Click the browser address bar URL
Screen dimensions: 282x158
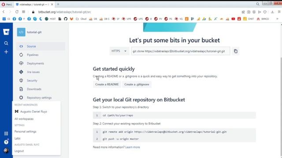(x=65, y=12)
